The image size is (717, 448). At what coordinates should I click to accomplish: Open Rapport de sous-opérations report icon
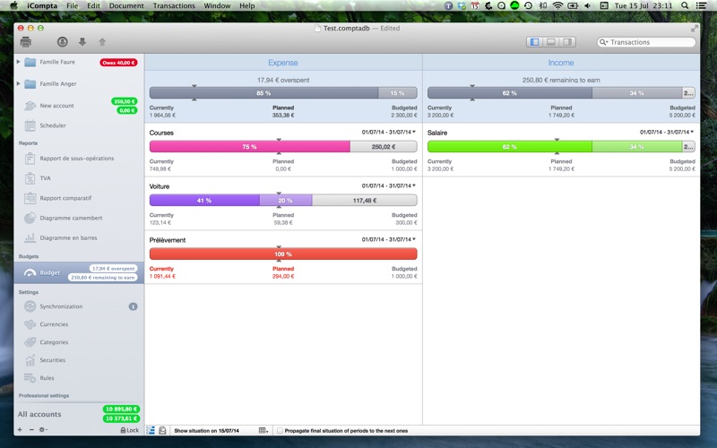click(30, 159)
